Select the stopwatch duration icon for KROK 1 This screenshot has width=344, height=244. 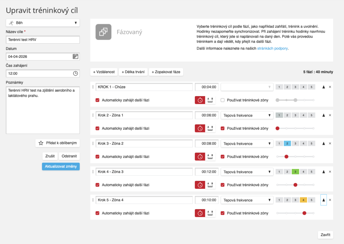200,100
